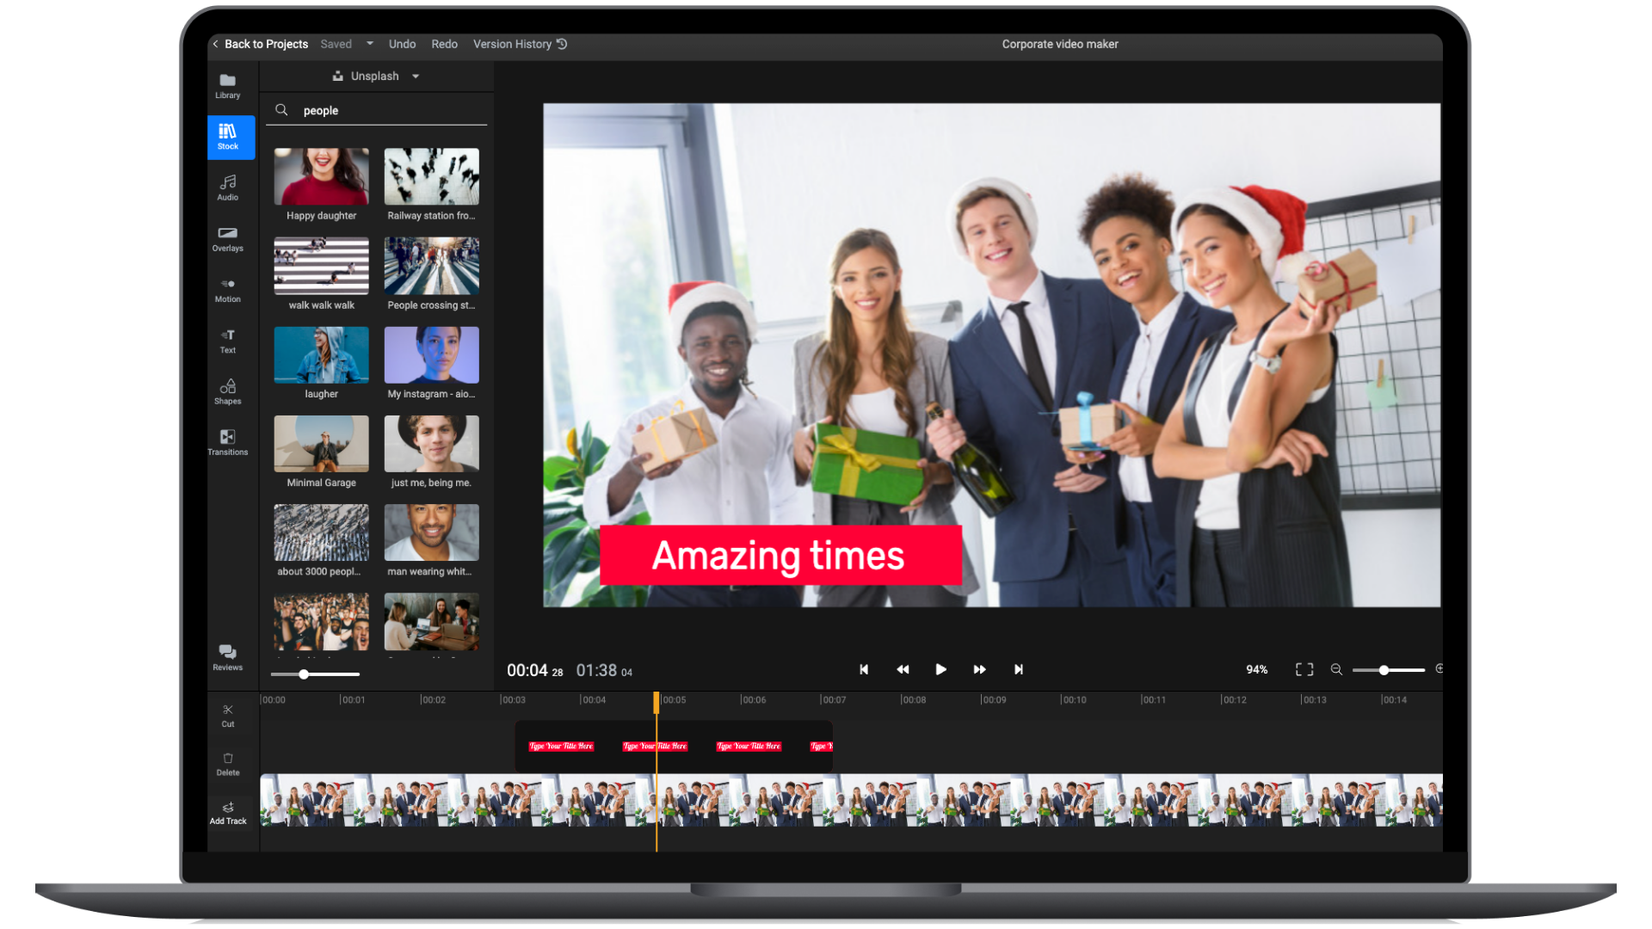Toggle playback with the Play button
The width and height of the screenshot is (1652, 929).
click(941, 669)
